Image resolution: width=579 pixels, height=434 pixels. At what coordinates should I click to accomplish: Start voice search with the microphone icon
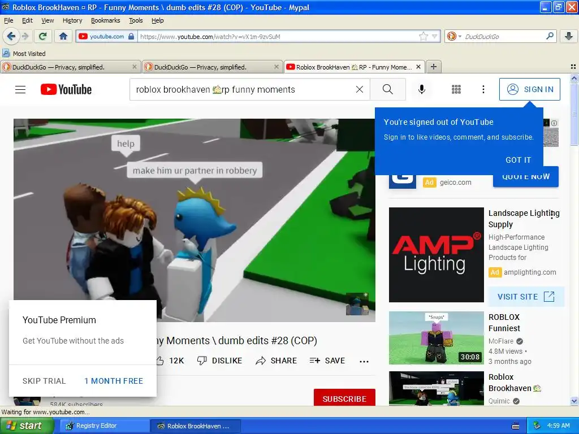422,89
